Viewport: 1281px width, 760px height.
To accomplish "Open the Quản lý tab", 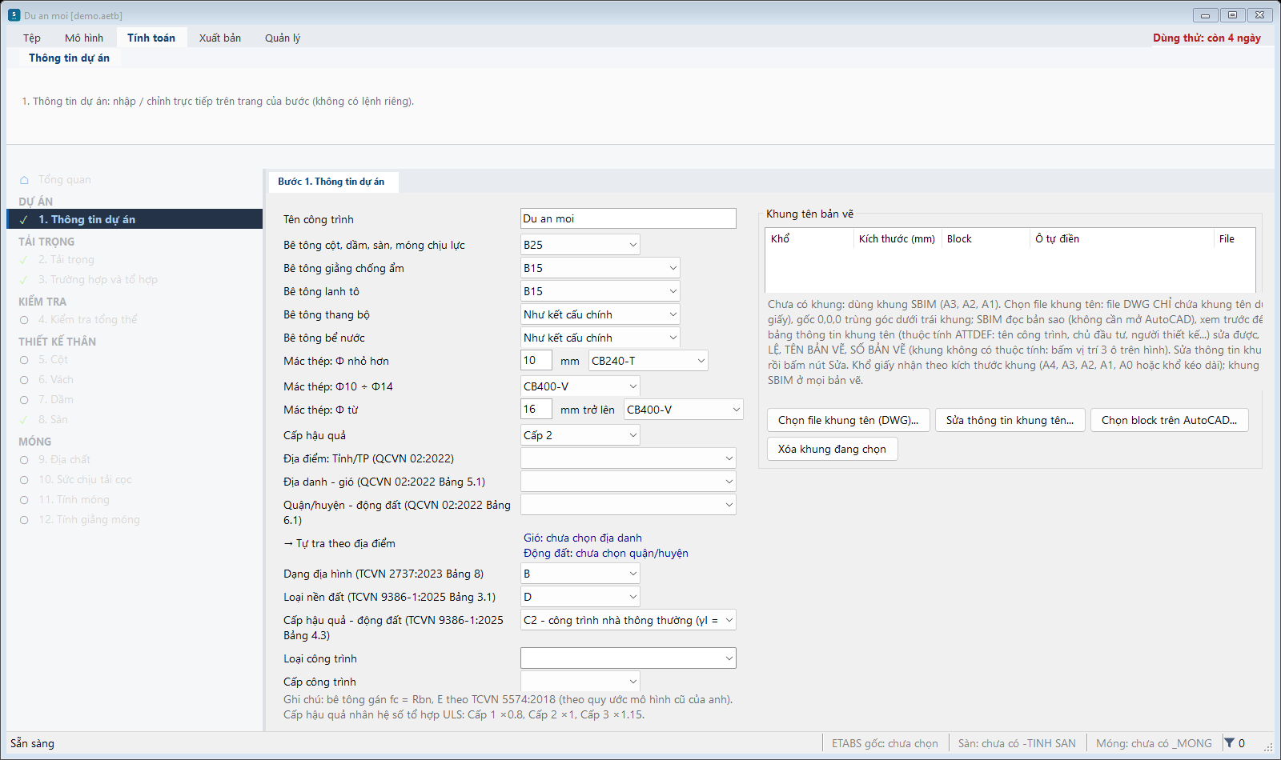I will [x=283, y=38].
